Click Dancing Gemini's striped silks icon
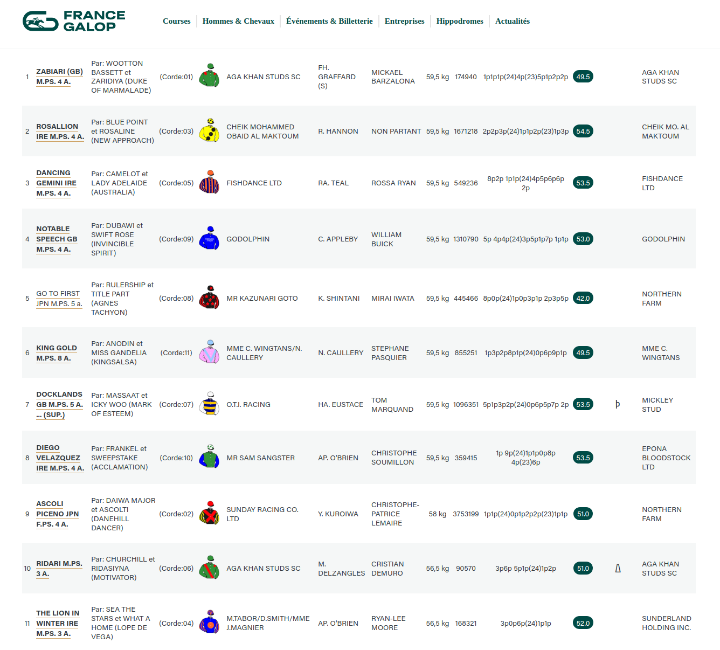The image size is (720, 650). point(209,182)
